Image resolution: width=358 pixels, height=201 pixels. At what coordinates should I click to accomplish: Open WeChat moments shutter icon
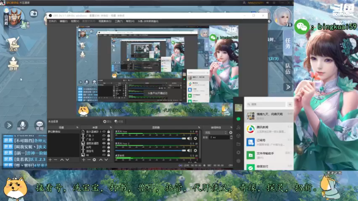pyautogui.click(x=239, y=152)
